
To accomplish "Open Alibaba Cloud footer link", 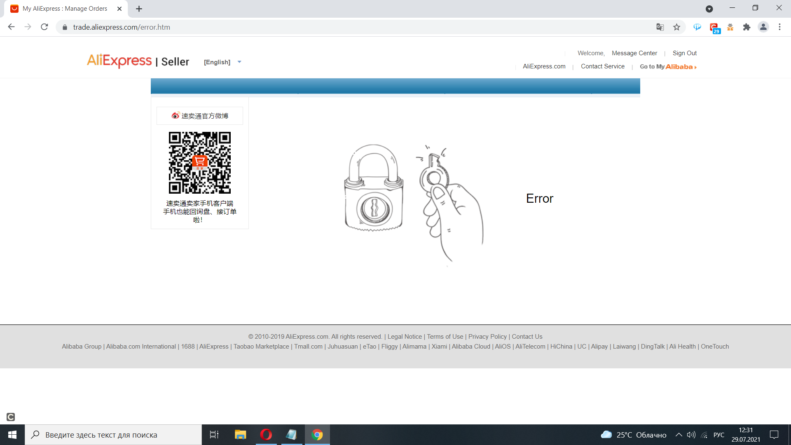I will (471, 347).
